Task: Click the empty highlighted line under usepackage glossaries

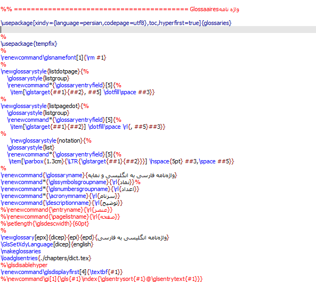Action: 158,30
